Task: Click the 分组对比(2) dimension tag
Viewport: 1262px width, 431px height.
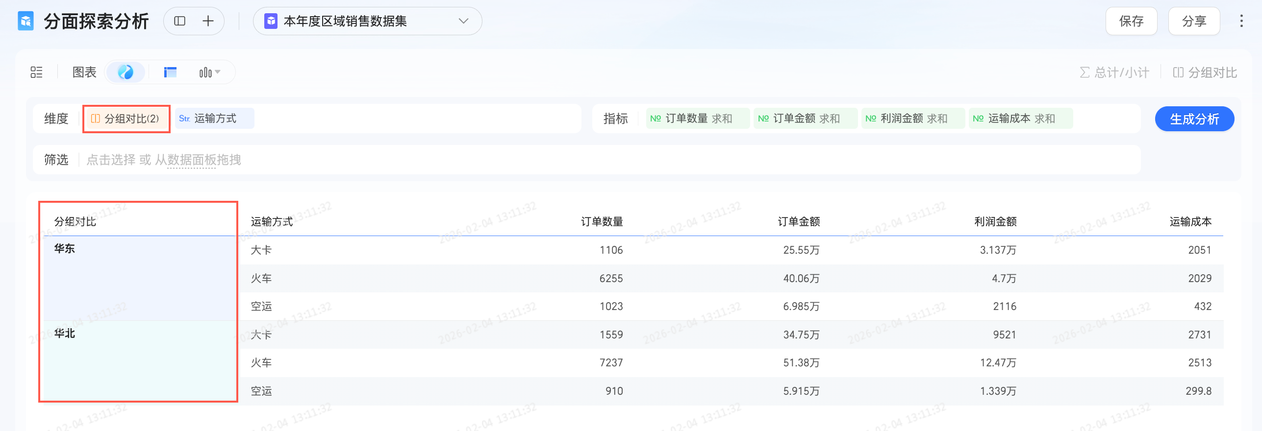Action: click(126, 119)
